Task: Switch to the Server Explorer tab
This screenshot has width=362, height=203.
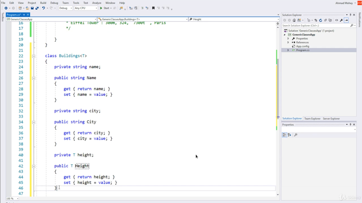Action: coord(331,119)
